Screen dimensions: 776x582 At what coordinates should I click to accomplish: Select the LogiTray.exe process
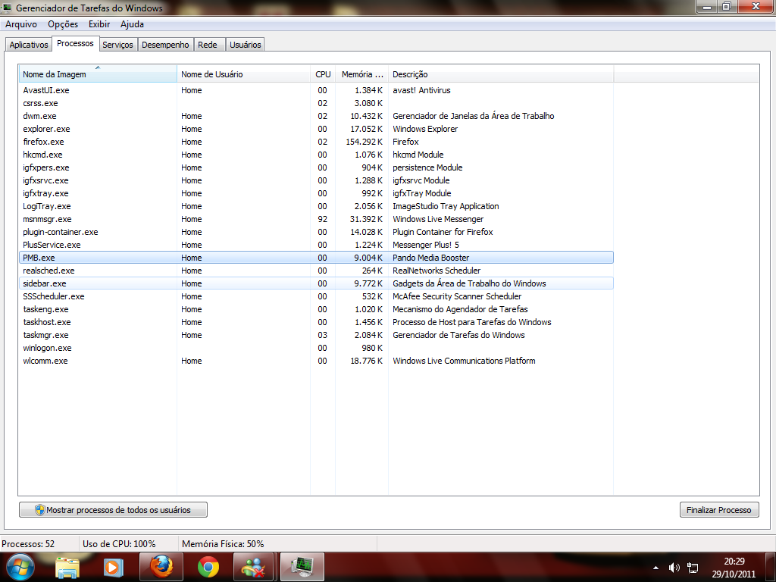[316, 206]
